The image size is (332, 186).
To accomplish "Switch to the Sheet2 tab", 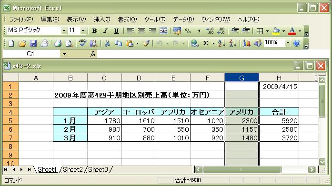I will pos(72,169).
